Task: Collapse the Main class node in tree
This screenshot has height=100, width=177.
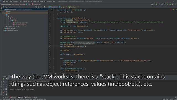Action: click(10, 21)
